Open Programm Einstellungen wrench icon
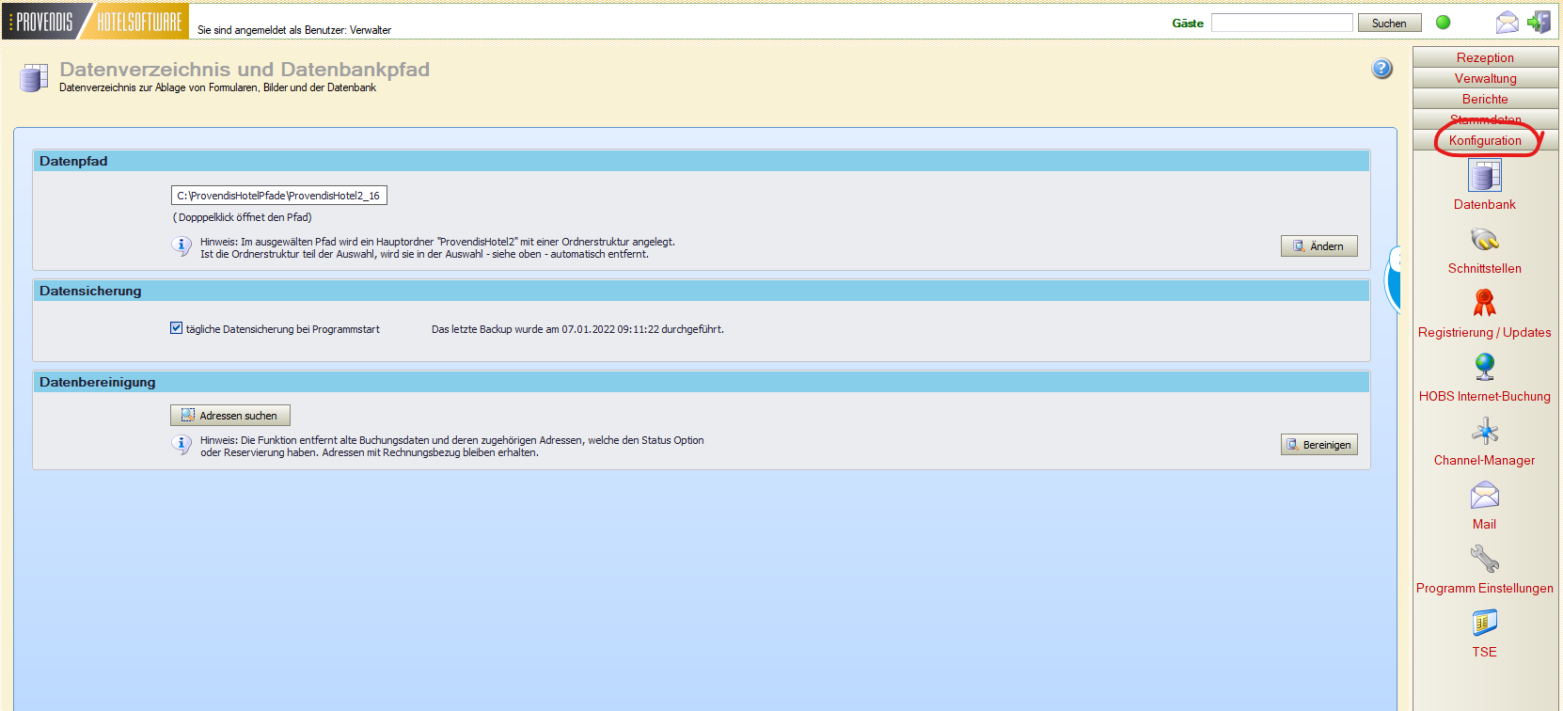 pyautogui.click(x=1484, y=559)
